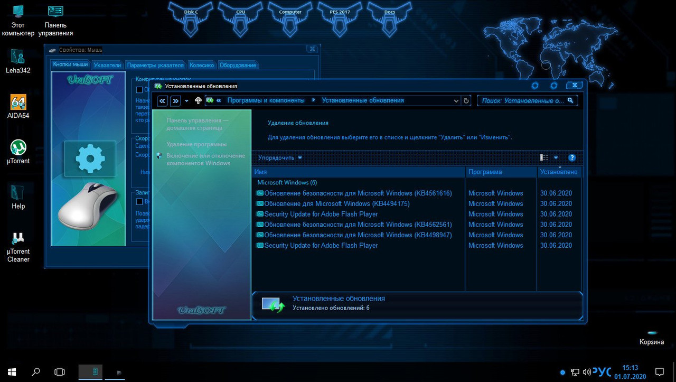
Task: Select update KB4562561 row
Action: click(416, 225)
